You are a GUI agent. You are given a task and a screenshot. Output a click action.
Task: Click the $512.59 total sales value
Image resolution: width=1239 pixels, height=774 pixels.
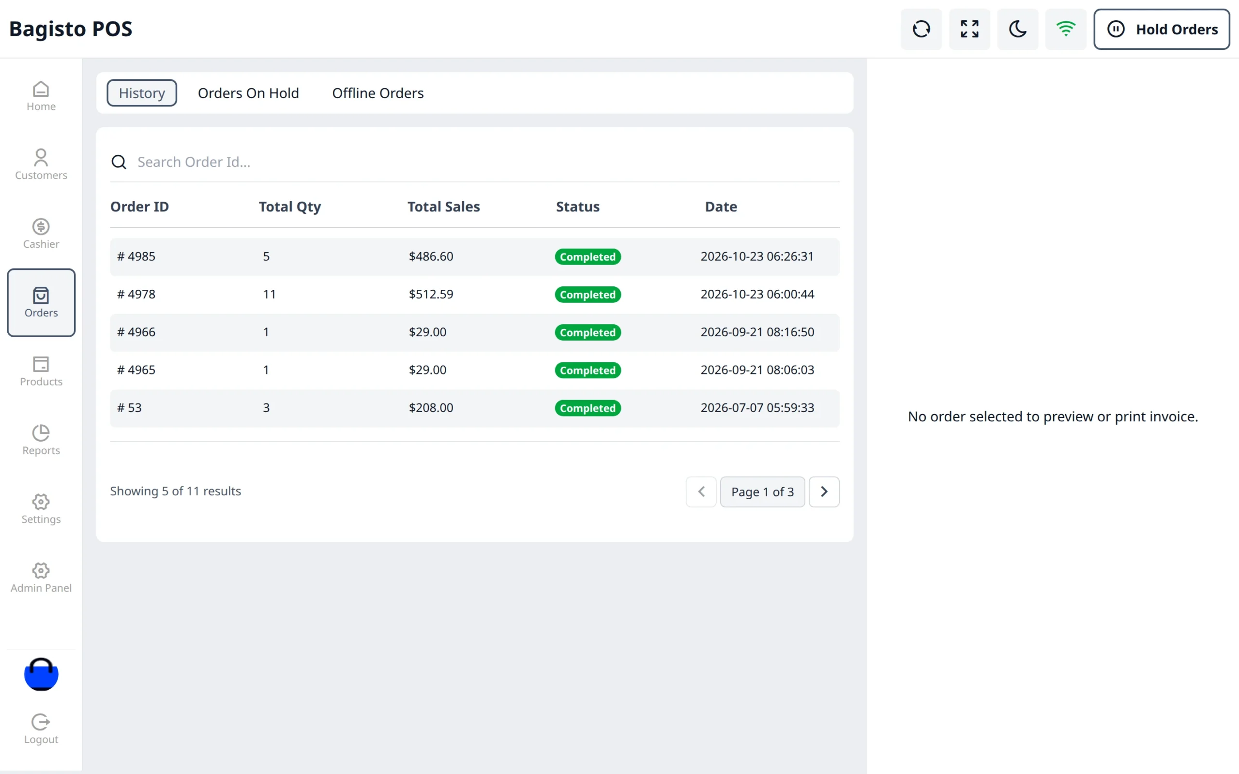point(431,294)
